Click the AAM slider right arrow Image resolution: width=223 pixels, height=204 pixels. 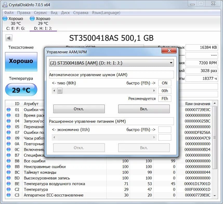154,91
